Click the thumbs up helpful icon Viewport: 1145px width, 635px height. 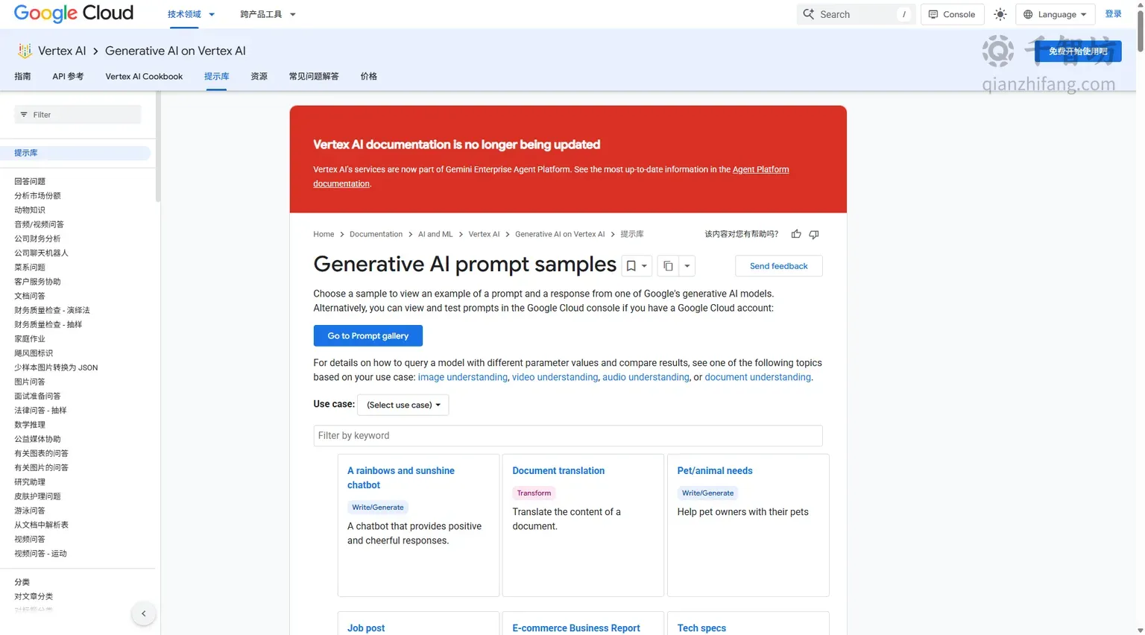pyautogui.click(x=796, y=234)
